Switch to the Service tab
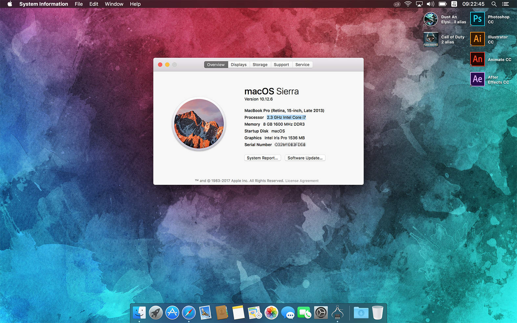Viewport: 517px width, 323px height. pos(302,65)
